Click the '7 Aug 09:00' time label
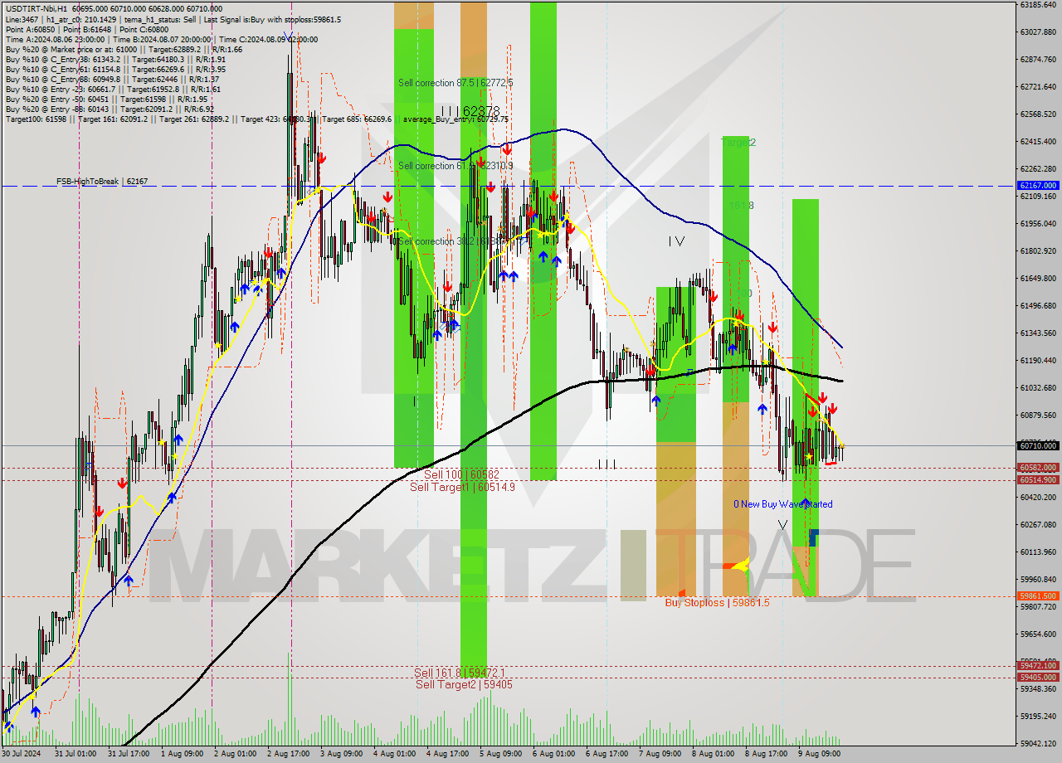Screen dimensions: 1062x763 tap(660, 754)
